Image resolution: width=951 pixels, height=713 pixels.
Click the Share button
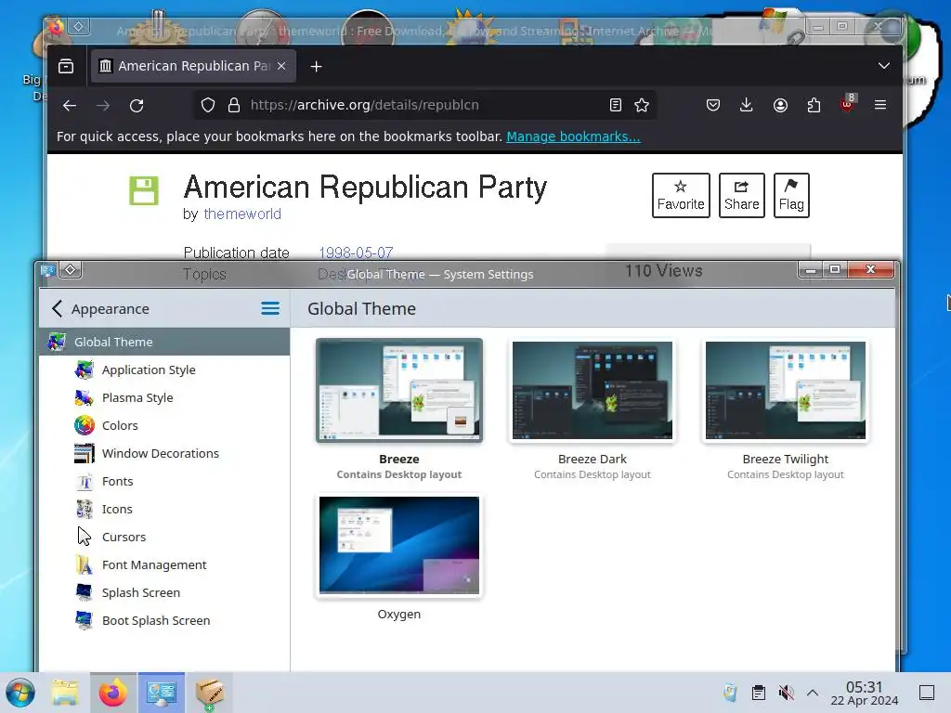[742, 195]
